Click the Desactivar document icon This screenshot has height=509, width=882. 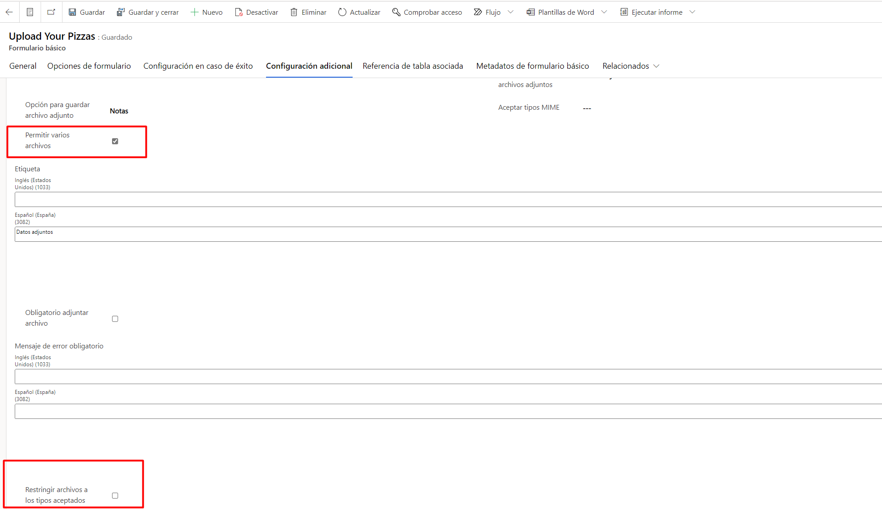(239, 12)
